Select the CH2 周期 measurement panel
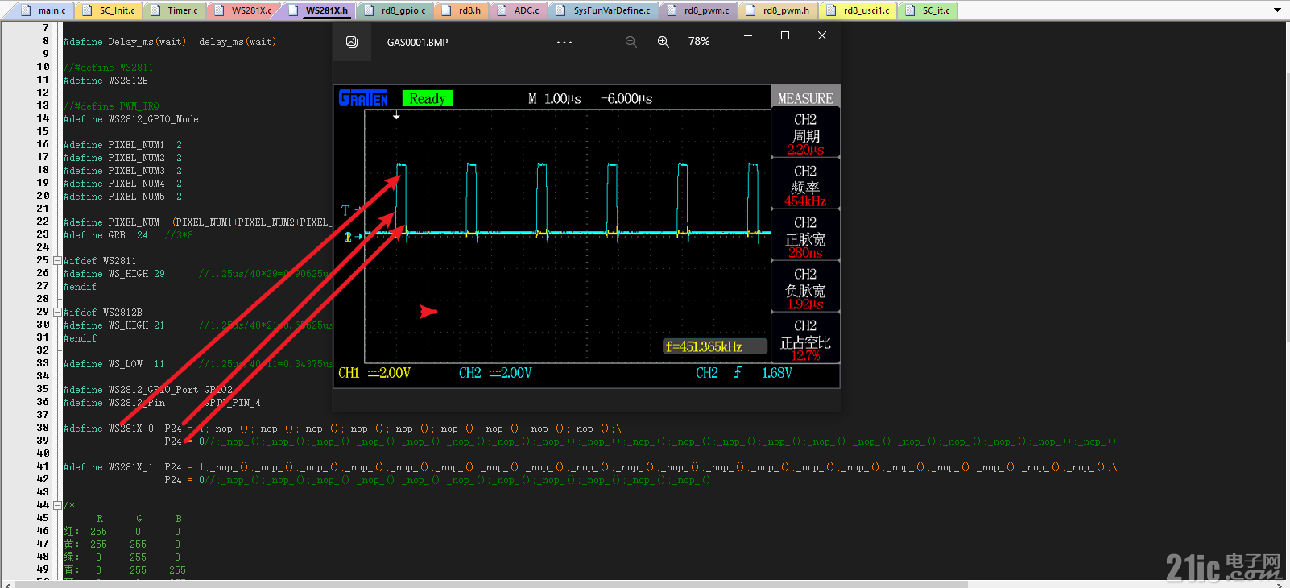The height and width of the screenshot is (588, 1290). pos(805,133)
